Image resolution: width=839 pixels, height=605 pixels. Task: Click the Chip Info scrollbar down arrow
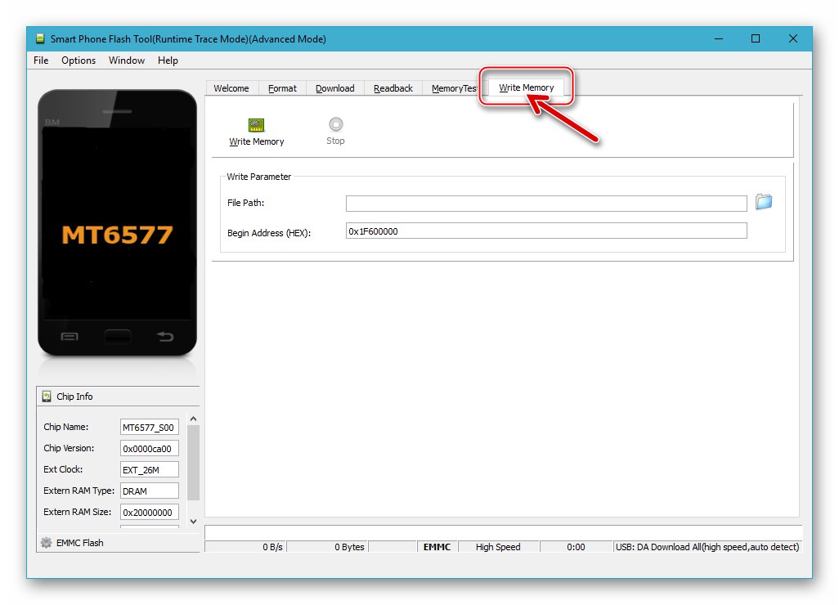193,521
